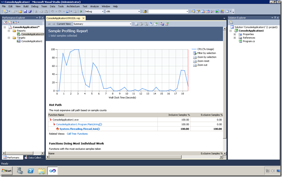Switch to the Data Collection tab

click(x=34, y=158)
